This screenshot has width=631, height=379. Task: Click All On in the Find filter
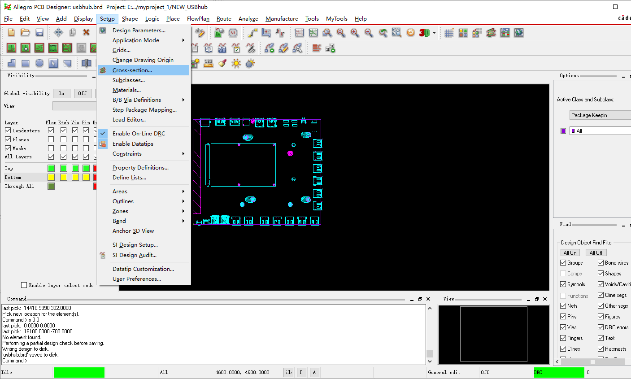pos(570,253)
